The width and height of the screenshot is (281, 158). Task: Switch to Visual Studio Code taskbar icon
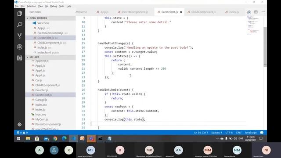point(73,139)
